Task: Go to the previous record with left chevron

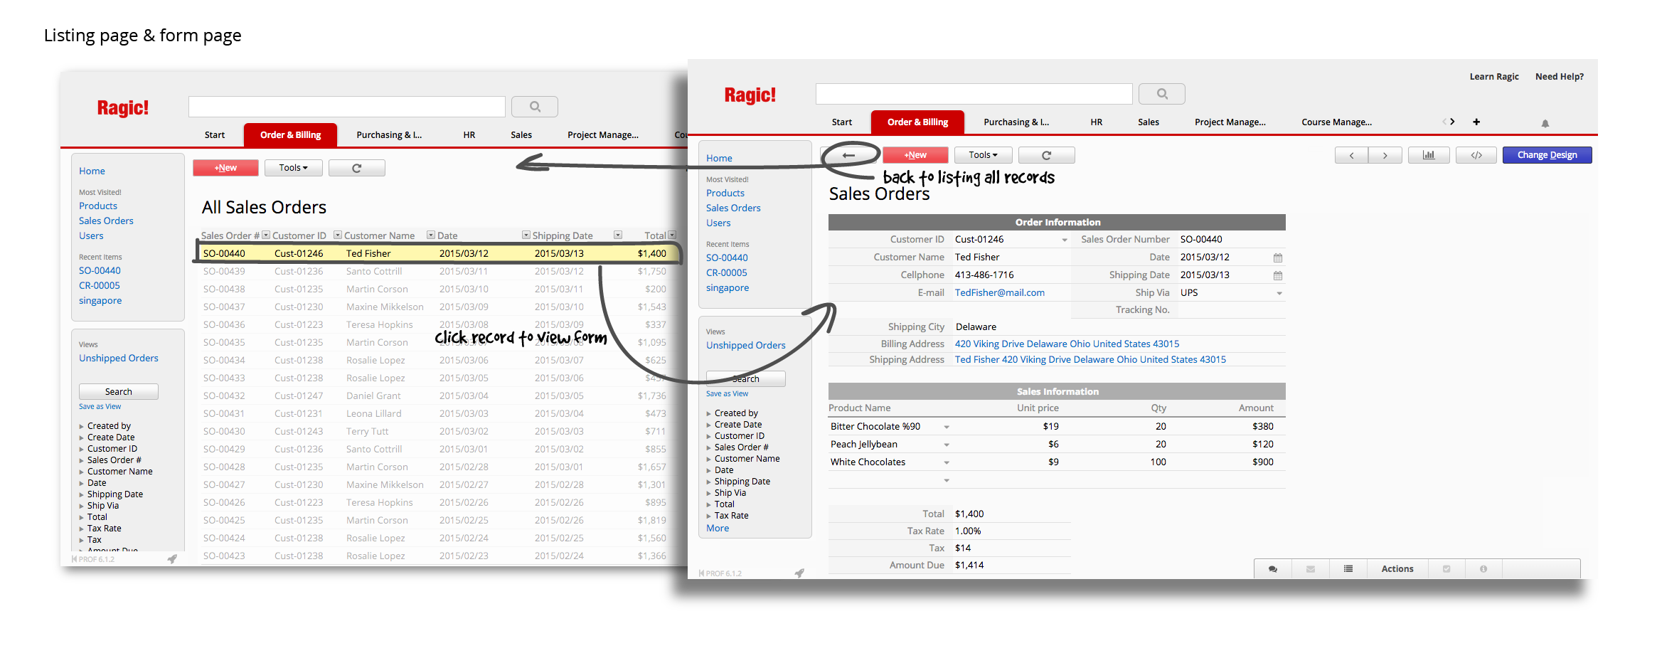Action: pos(1351,155)
